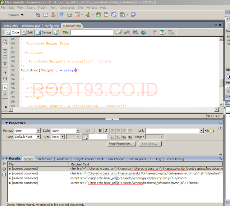Insert an email link icon
The image size is (230, 206).
pyautogui.click(x=46, y=15)
